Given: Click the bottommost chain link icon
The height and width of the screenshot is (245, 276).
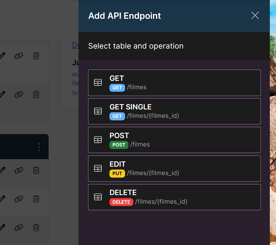Looking at the screenshot, I should pyautogui.click(x=19, y=227).
